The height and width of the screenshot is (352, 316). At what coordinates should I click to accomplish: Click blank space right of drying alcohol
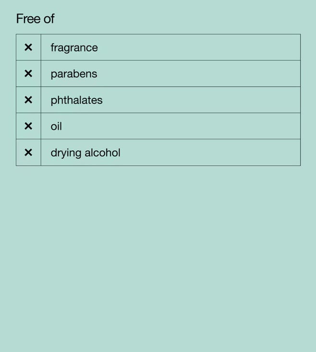[210, 153]
